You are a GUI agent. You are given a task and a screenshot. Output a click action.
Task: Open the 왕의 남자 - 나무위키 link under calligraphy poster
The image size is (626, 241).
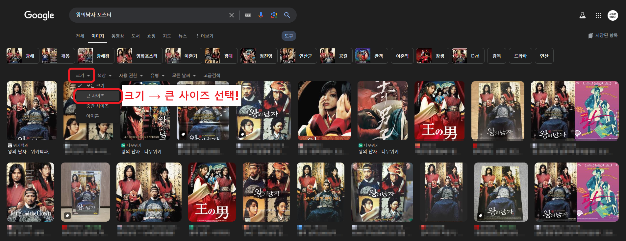(x=378, y=152)
